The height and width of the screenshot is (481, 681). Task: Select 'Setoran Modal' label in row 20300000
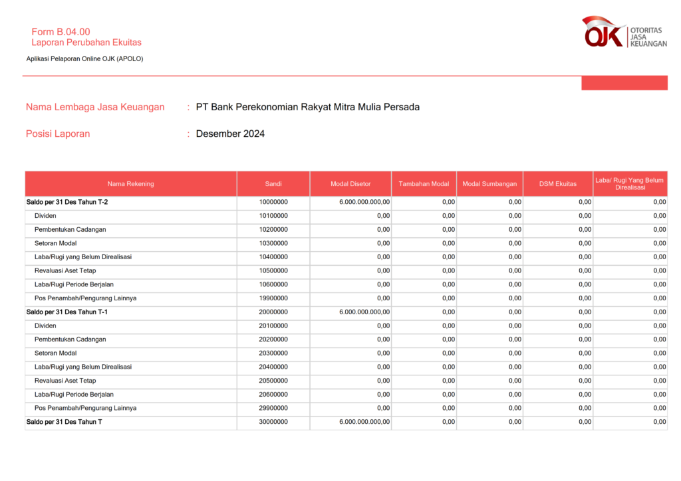56,353
